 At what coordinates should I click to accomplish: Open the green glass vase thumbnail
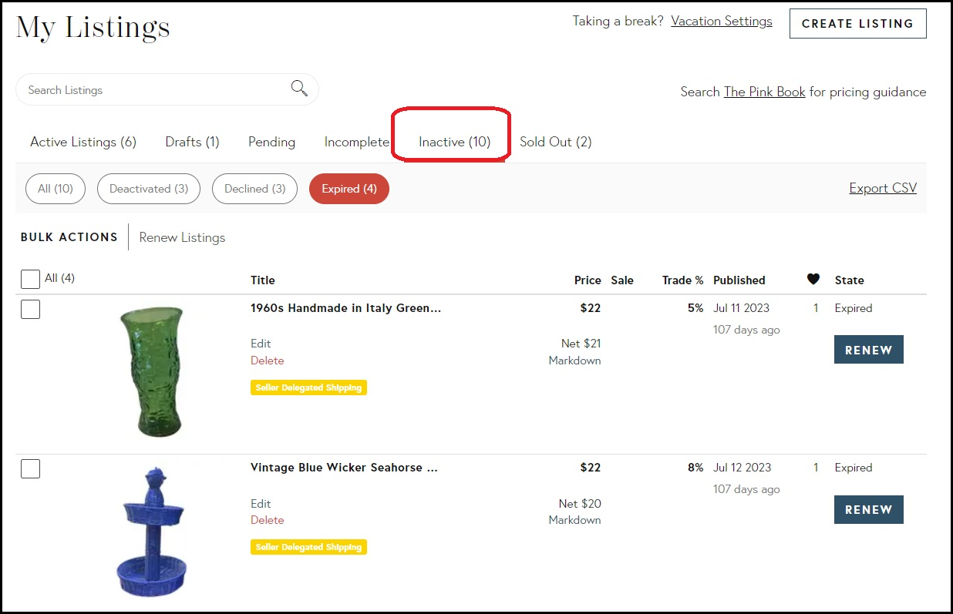152,372
